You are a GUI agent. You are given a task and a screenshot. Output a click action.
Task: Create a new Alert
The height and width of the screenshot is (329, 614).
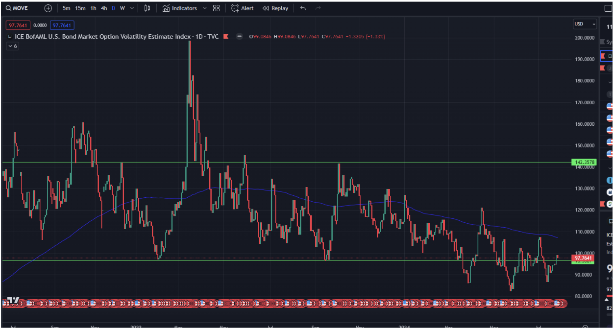[243, 8]
